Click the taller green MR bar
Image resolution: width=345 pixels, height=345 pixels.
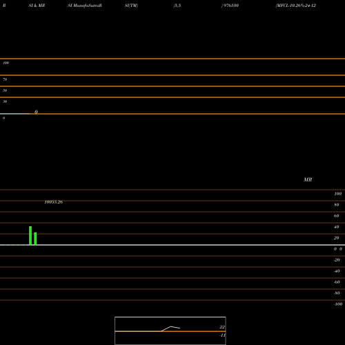click(30, 236)
